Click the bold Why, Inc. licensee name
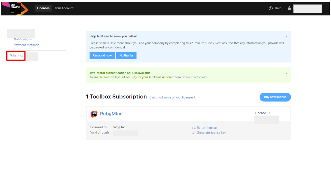 click(x=120, y=127)
